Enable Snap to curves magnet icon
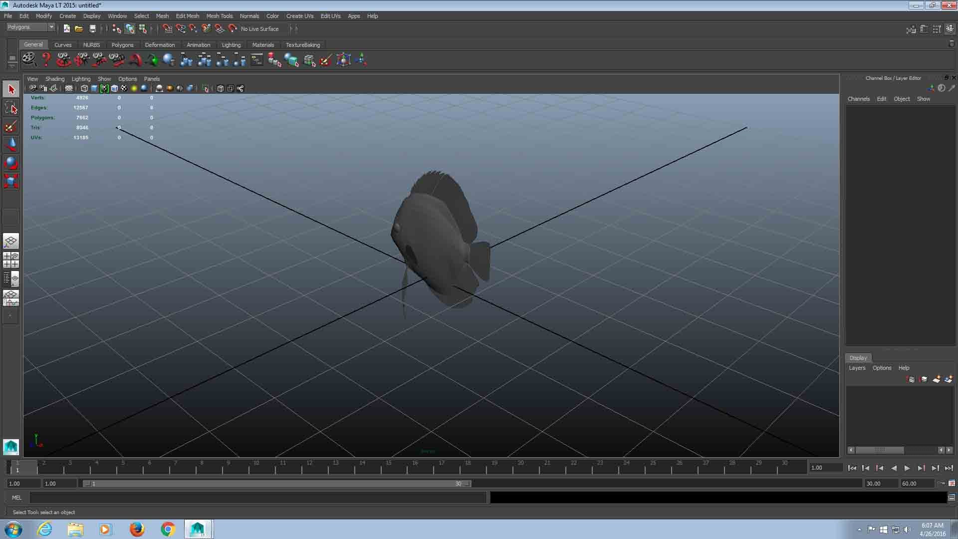Viewport: 958px width, 539px height. (180, 29)
